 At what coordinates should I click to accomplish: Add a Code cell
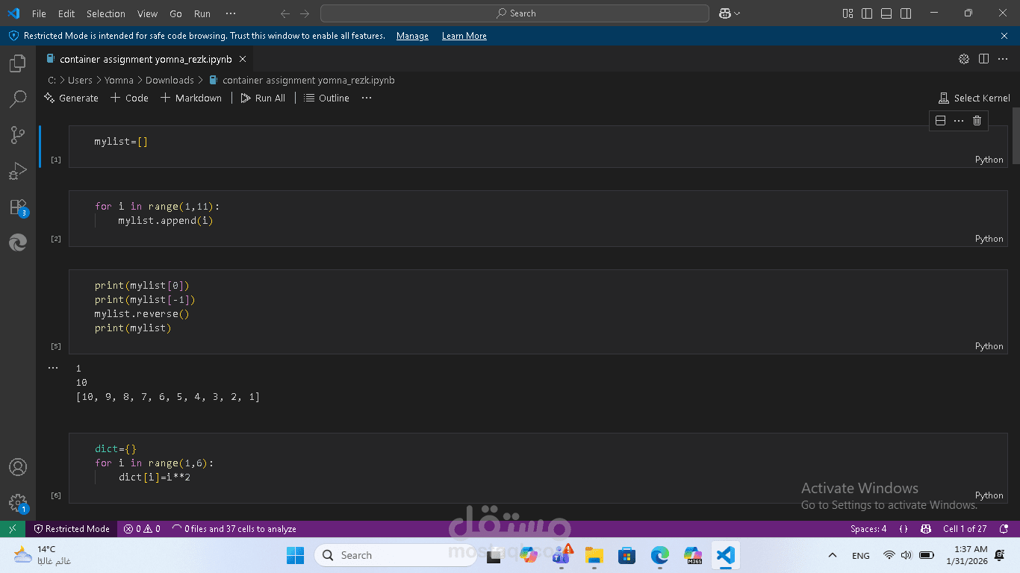pos(129,98)
